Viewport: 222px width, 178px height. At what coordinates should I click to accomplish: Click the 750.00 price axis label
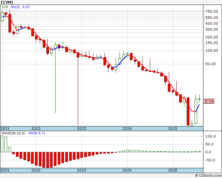click(212, 11)
